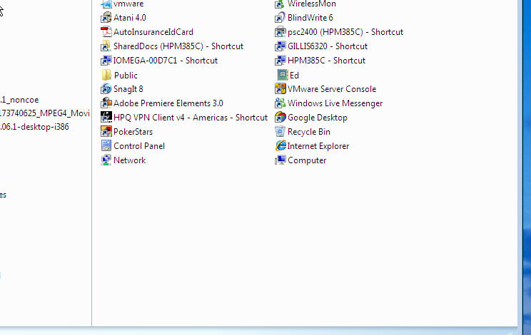This screenshot has height=335, width=531.
Task: Click the Recycle Bin icon
Action: 280,131
